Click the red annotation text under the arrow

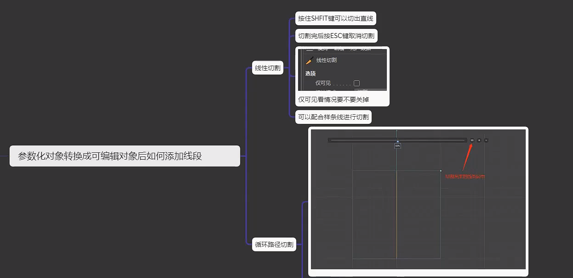[x=465, y=176]
